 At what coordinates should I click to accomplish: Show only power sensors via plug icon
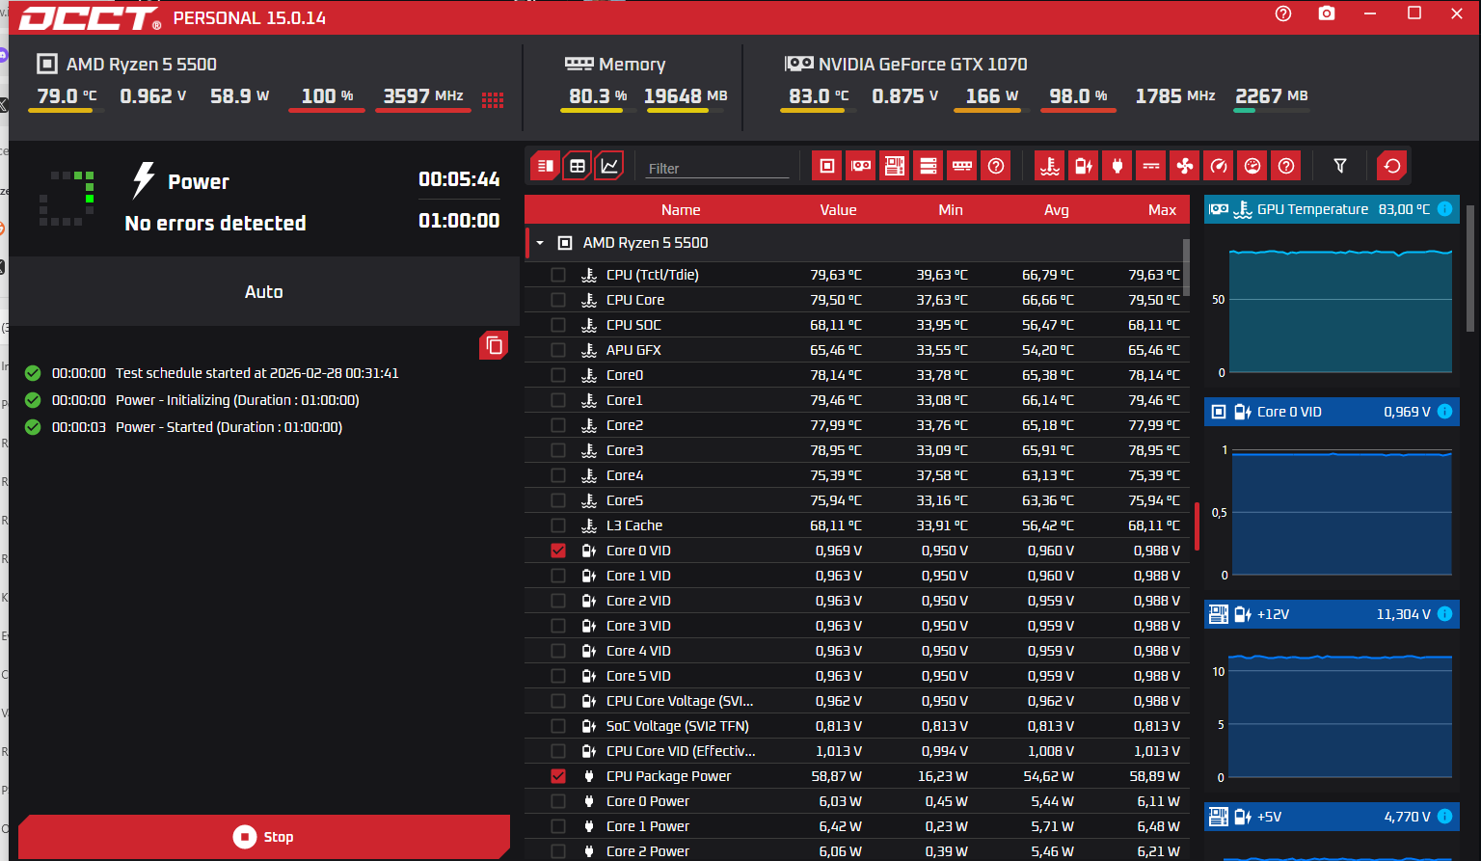(1117, 166)
